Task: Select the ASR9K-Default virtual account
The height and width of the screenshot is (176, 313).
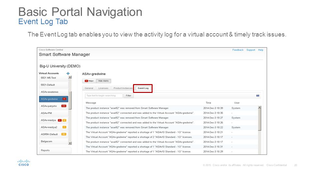Action: [x=53, y=134]
